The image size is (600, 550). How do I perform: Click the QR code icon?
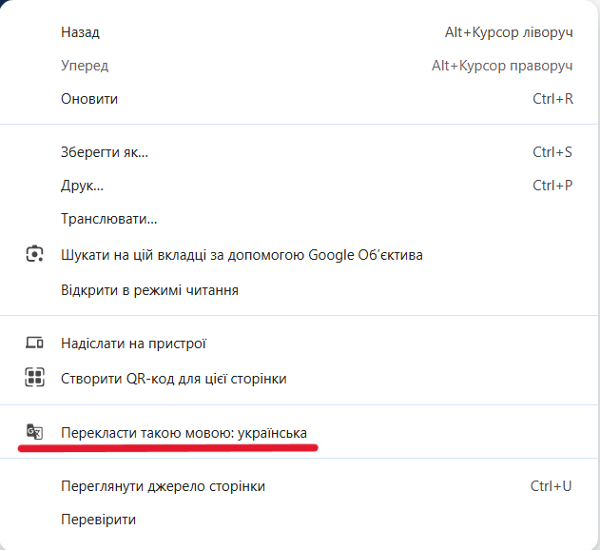coord(35,378)
